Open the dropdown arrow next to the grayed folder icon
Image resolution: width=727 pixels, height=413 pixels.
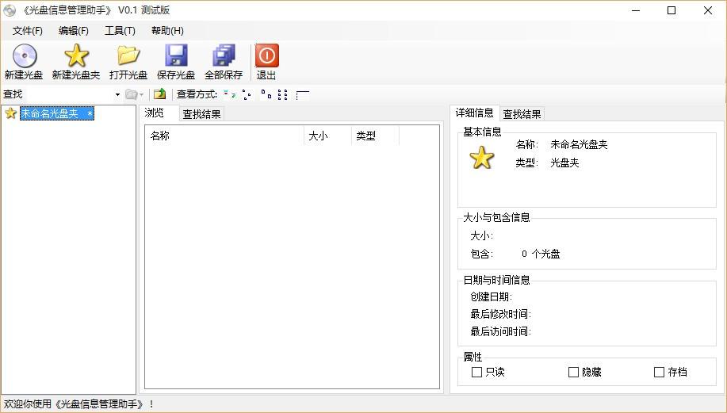point(141,94)
